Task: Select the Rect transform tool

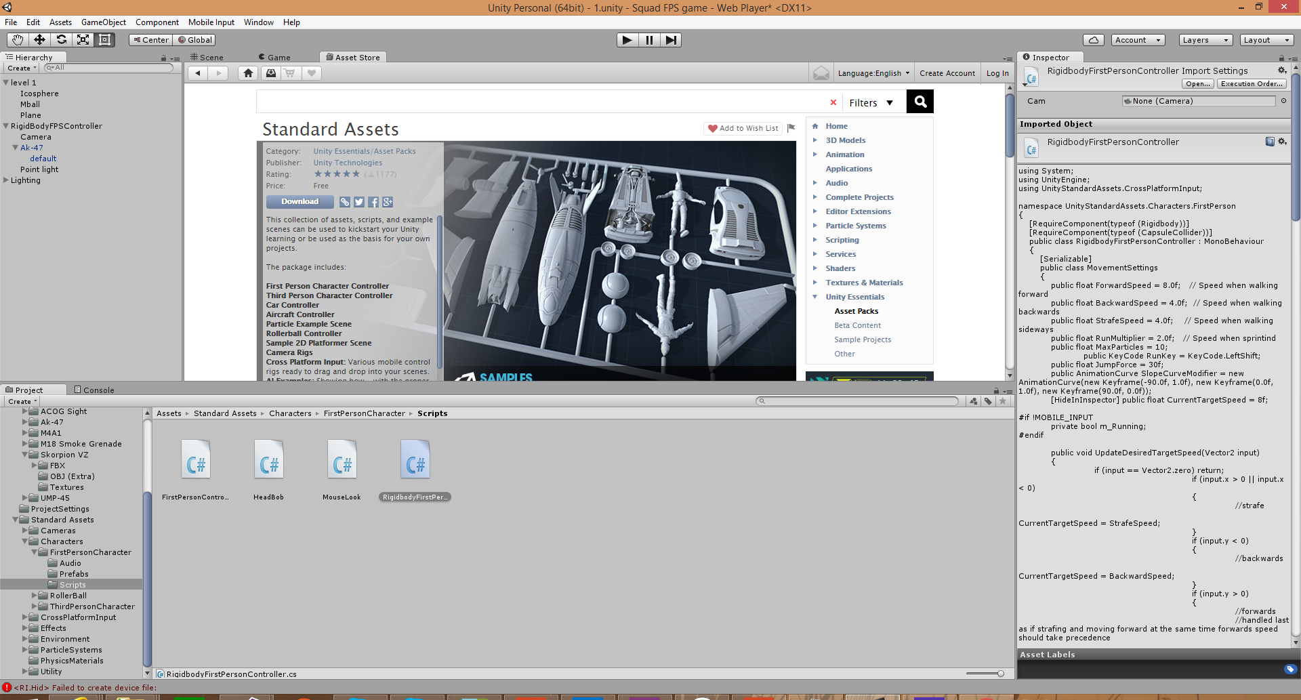Action: point(104,40)
